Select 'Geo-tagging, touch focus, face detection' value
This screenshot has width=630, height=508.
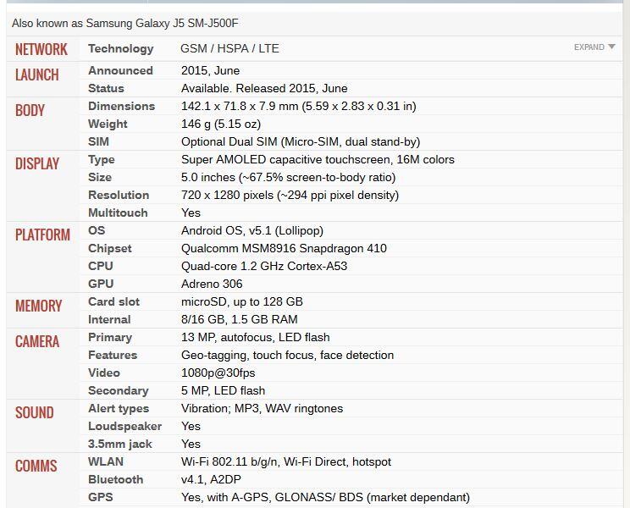tap(287, 355)
